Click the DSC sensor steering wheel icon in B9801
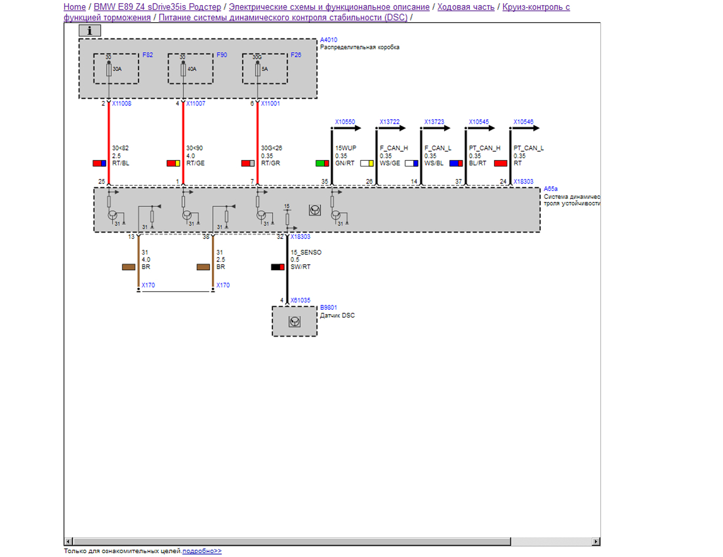Viewport: 723px width, 557px height. click(294, 322)
